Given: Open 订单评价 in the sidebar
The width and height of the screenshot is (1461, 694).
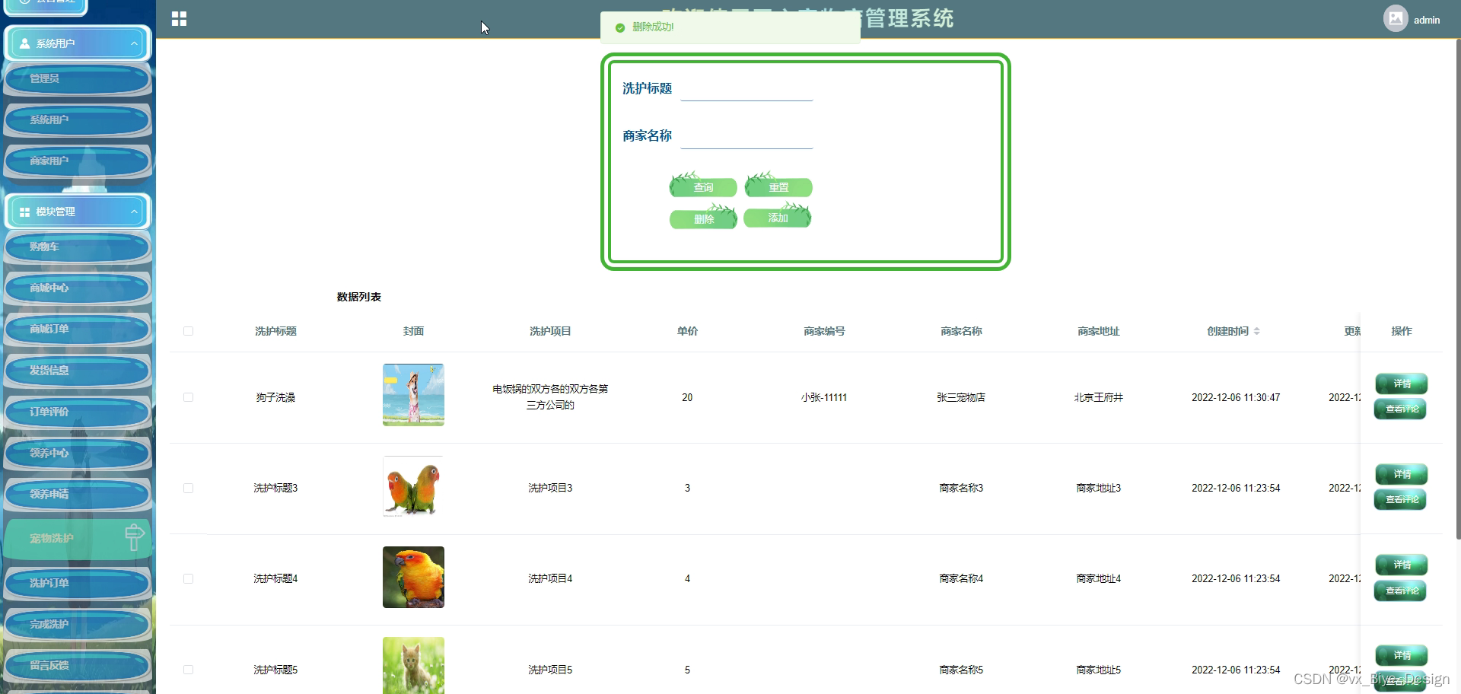Looking at the screenshot, I should click(x=78, y=412).
